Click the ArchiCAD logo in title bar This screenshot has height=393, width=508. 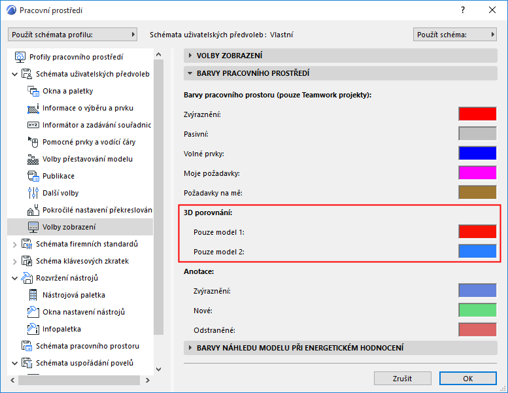tap(11, 10)
